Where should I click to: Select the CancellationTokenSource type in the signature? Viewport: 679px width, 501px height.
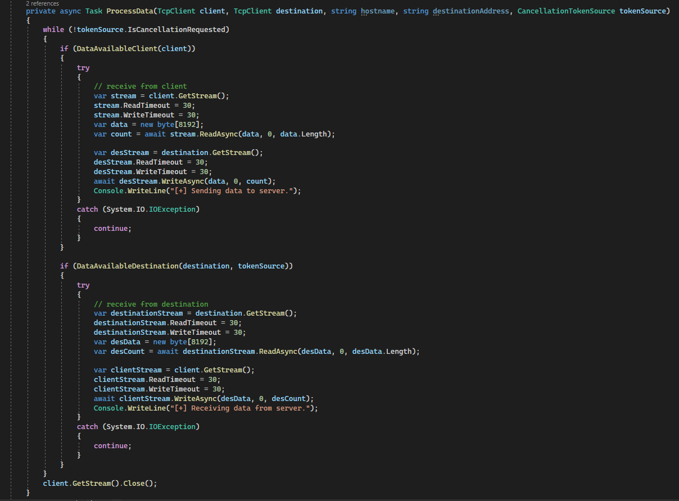[x=566, y=11]
